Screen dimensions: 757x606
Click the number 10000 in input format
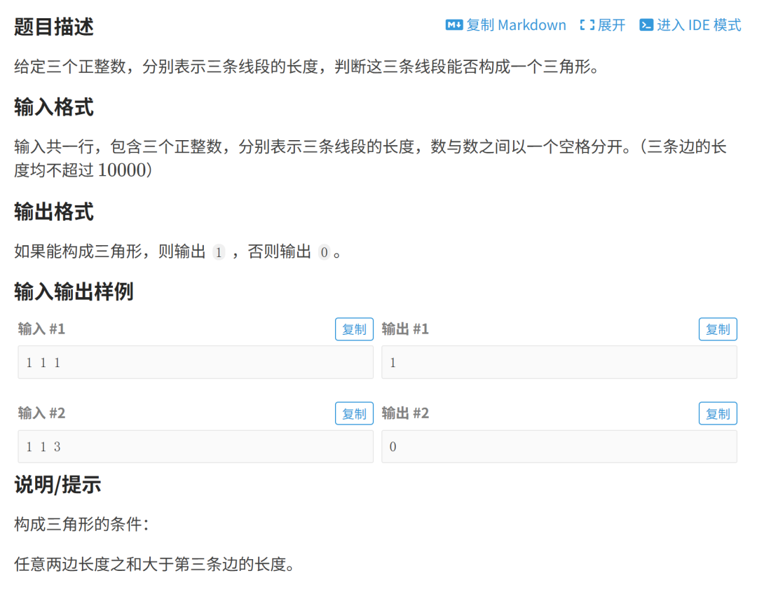tap(122, 170)
